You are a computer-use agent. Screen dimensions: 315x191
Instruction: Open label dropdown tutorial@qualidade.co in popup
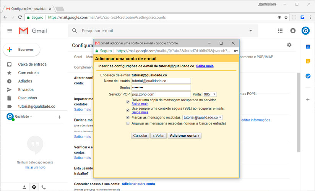(202, 118)
